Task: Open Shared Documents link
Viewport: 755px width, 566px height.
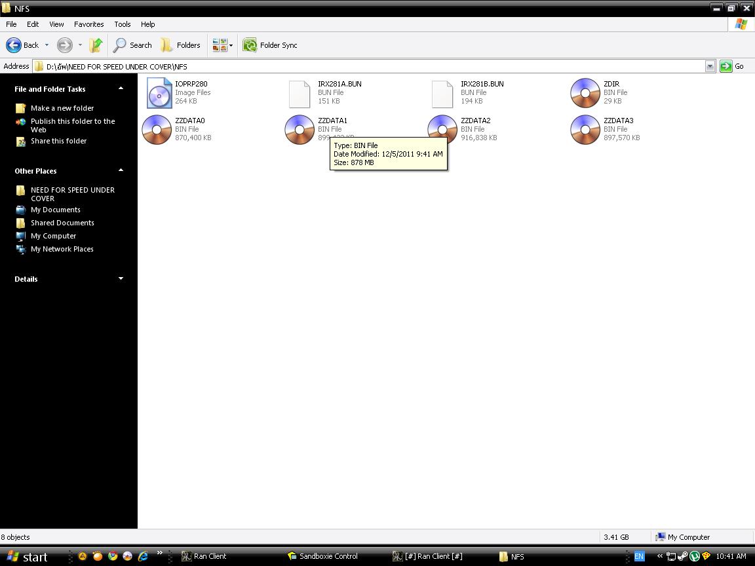Action: [63, 223]
